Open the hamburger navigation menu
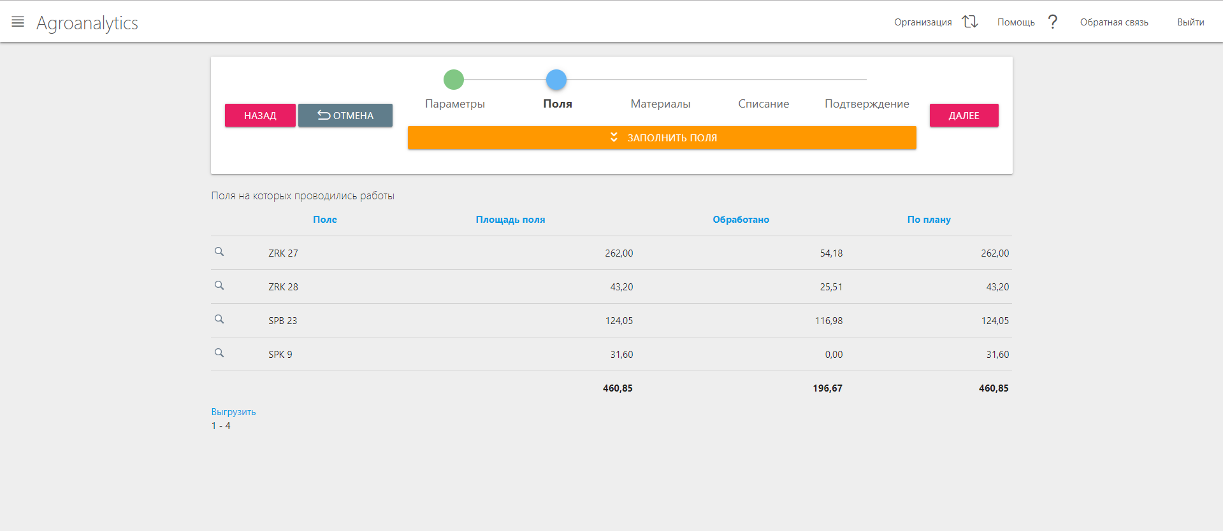The image size is (1223, 531). click(x=18, y=22)
